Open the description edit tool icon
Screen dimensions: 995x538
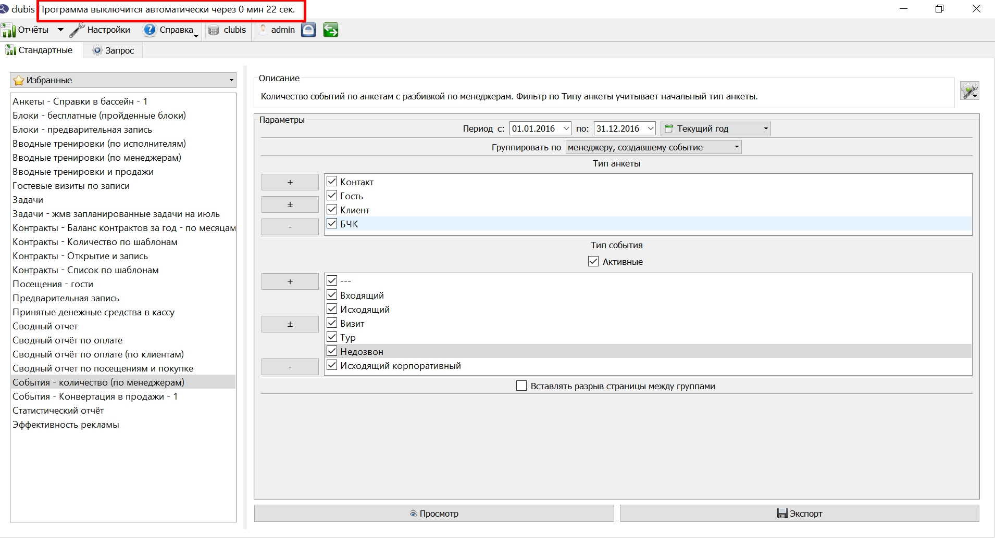(969, 91)
